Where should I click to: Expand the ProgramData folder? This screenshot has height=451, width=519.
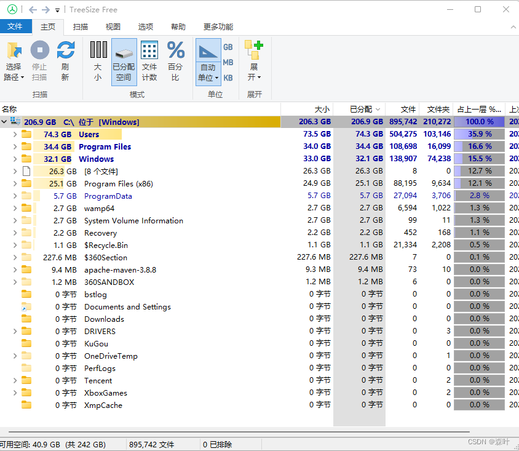pos(15,196)
